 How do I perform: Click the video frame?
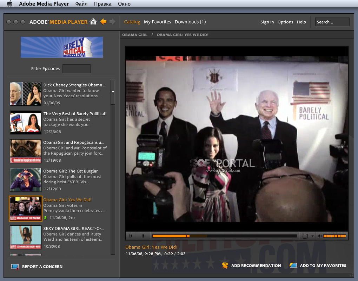point(237,139)
